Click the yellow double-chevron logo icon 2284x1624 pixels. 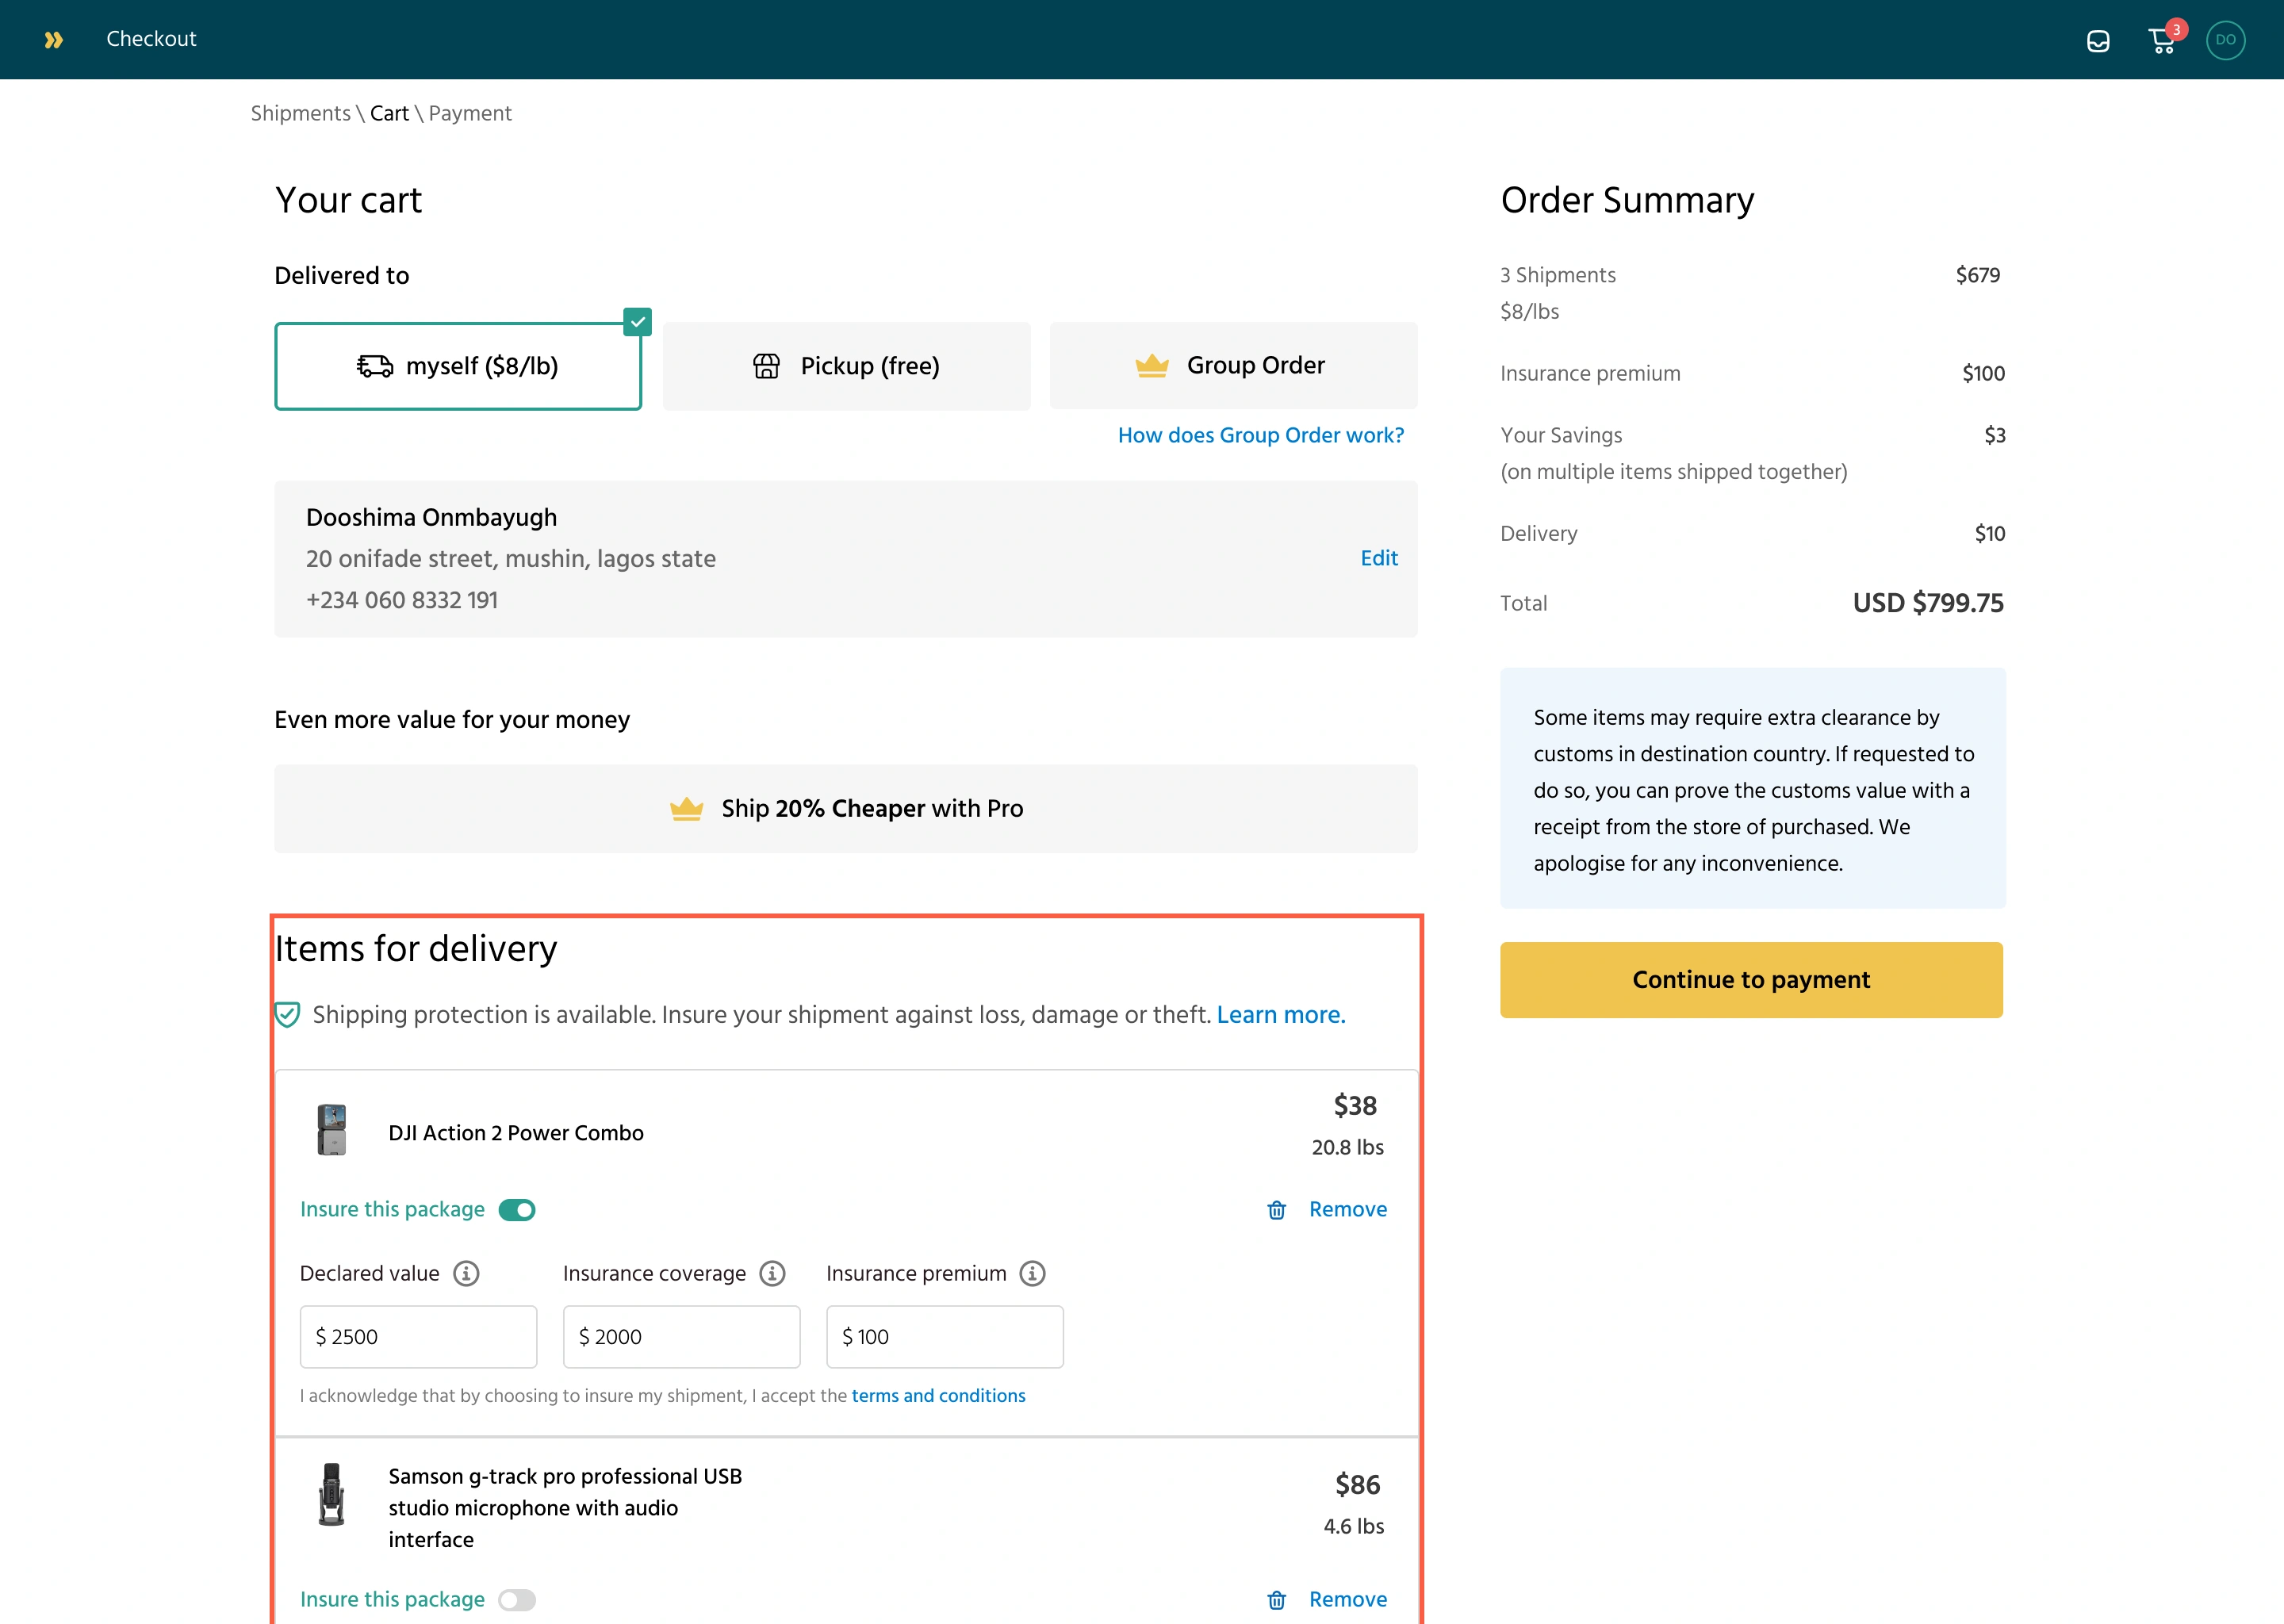54,40
